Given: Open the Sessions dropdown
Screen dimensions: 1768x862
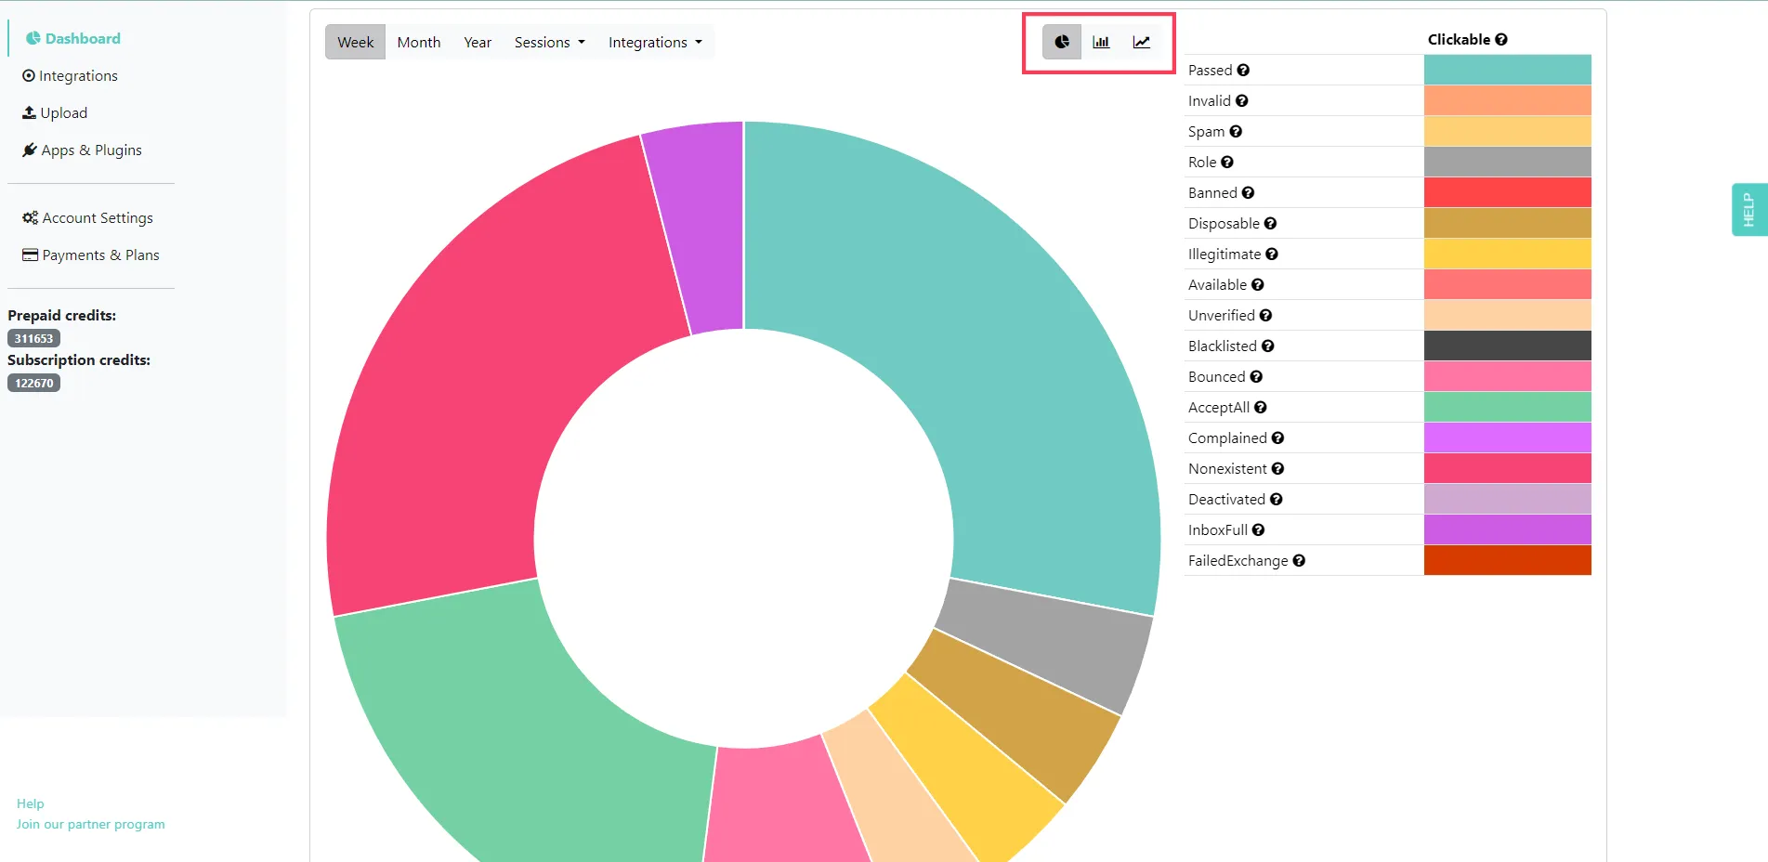Looking at the screenshot, I should (x=550, y=42).
